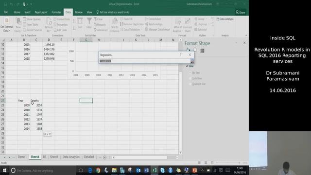Close the Format Shape pane
This screenshot has height=175, width=311.
click(244, 43)
